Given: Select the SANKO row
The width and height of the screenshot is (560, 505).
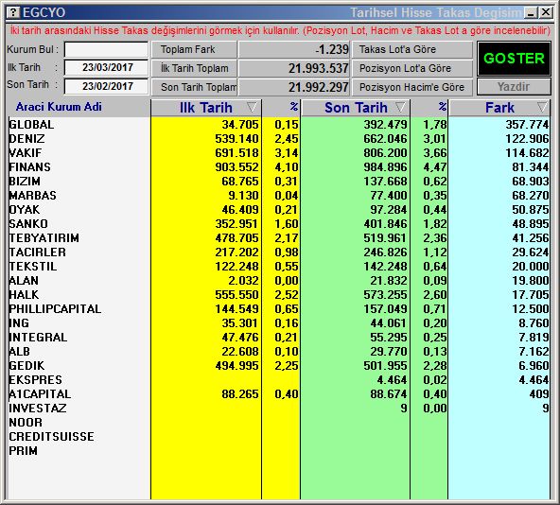Looking at the screenshot, I should 278,223.
